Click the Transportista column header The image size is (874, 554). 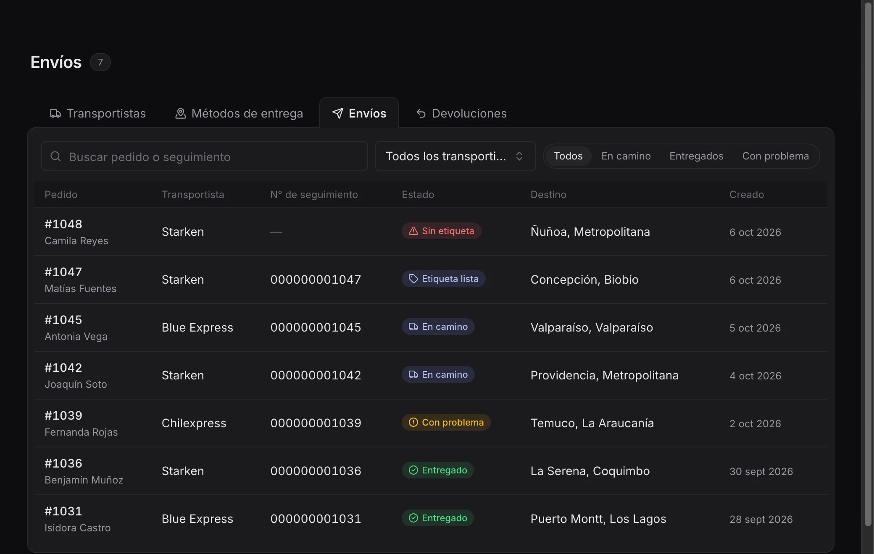(x=193, y=195)
